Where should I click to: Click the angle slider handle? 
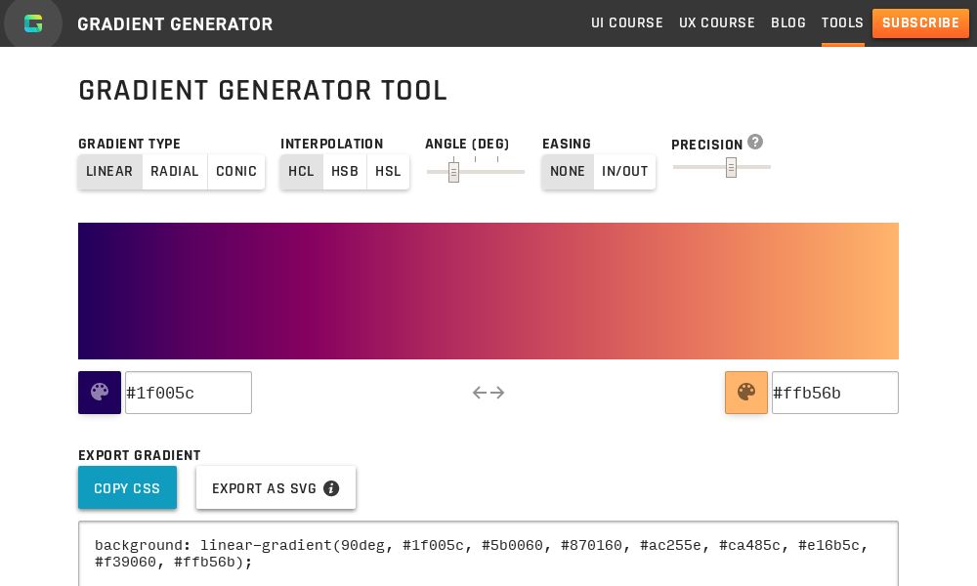point(453,172)
